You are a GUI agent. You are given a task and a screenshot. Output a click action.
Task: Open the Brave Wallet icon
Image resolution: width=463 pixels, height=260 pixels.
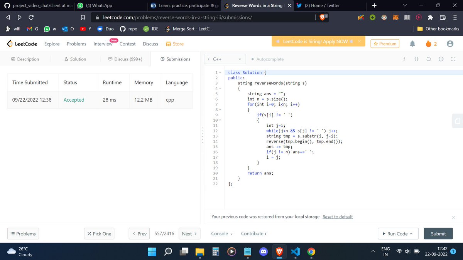(443, 17)
